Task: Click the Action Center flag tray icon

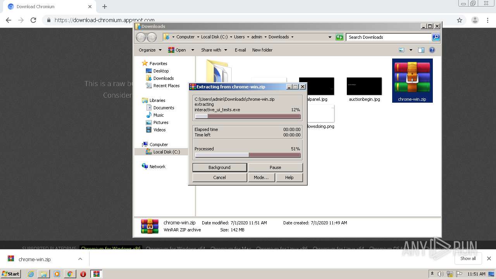Action: point(459,274)
